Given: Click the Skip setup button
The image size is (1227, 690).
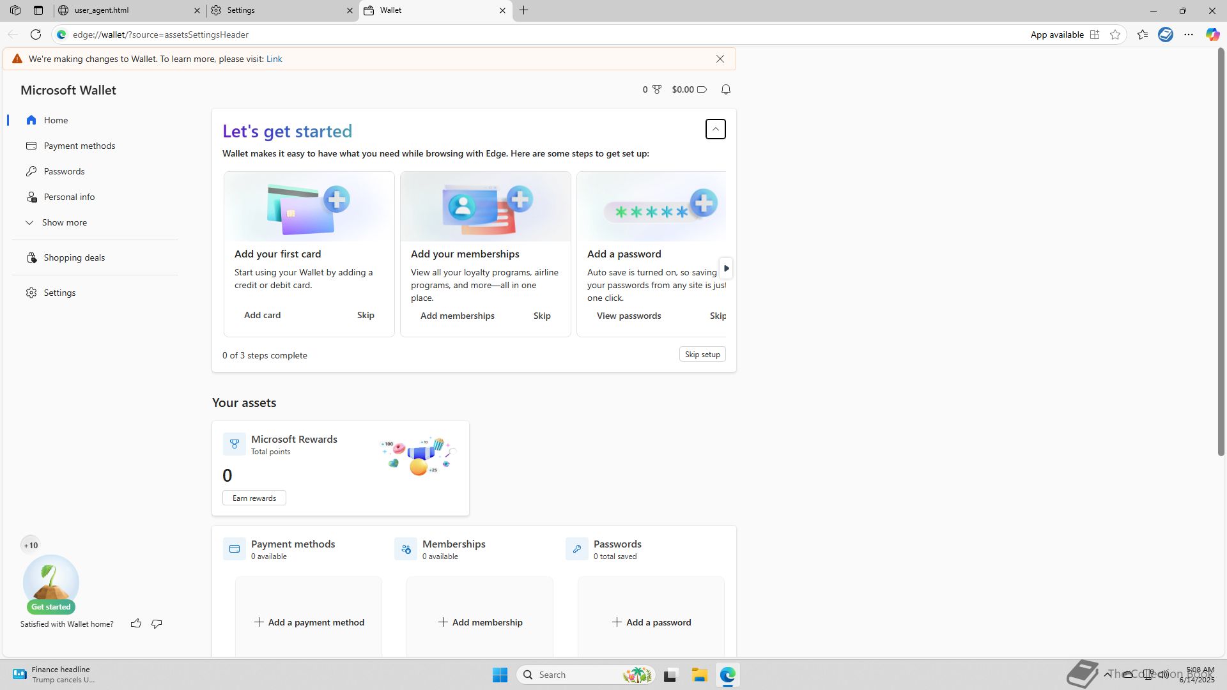Looking at the screenshot, I should click(x=702, y=355).
